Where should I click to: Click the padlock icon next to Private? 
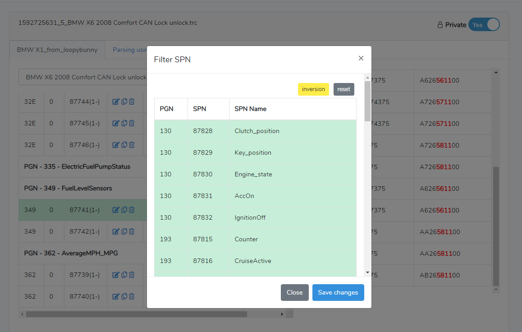coord(440,25)
